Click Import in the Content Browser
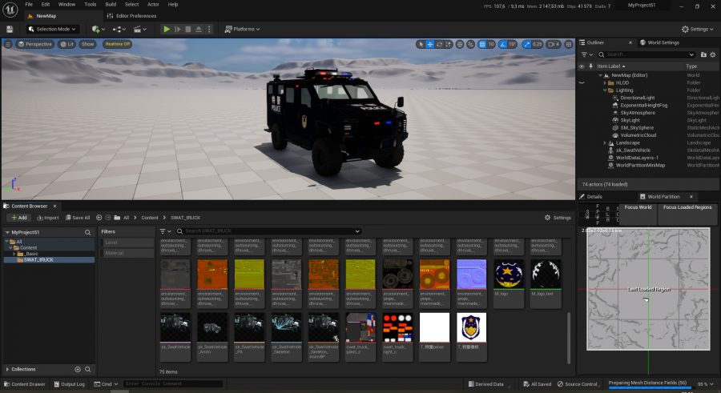This screenshot has width=721, height=393. coord(48,218)
